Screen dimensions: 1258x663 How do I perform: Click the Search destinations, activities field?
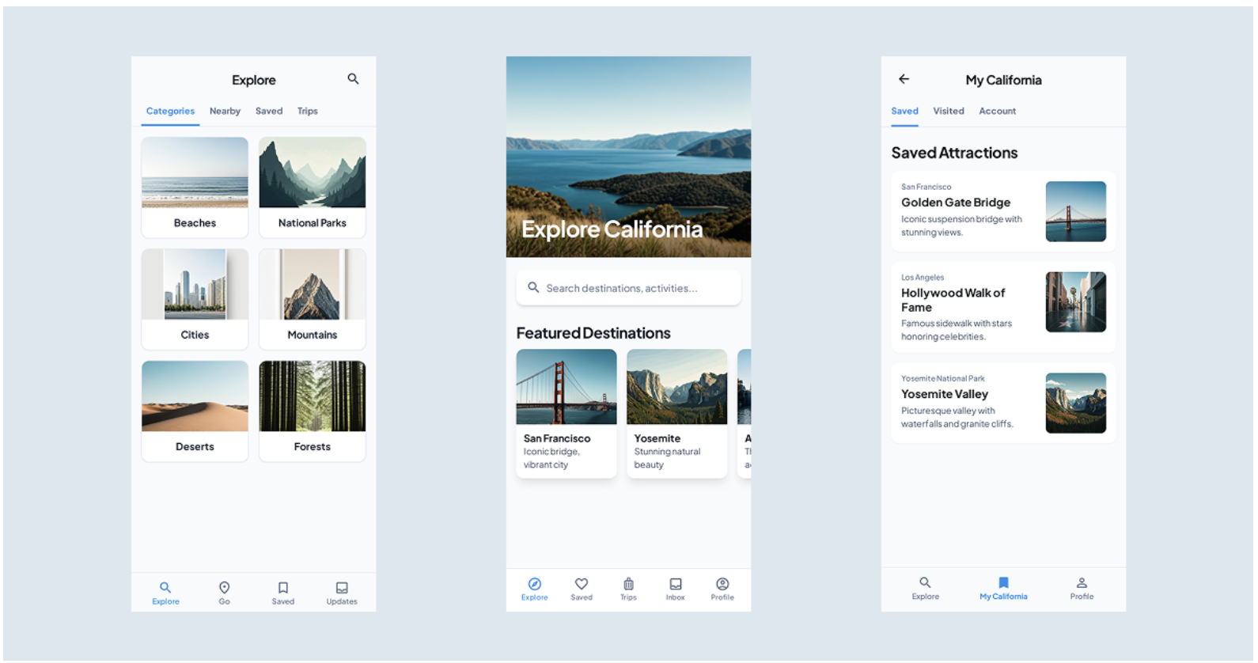629,288
